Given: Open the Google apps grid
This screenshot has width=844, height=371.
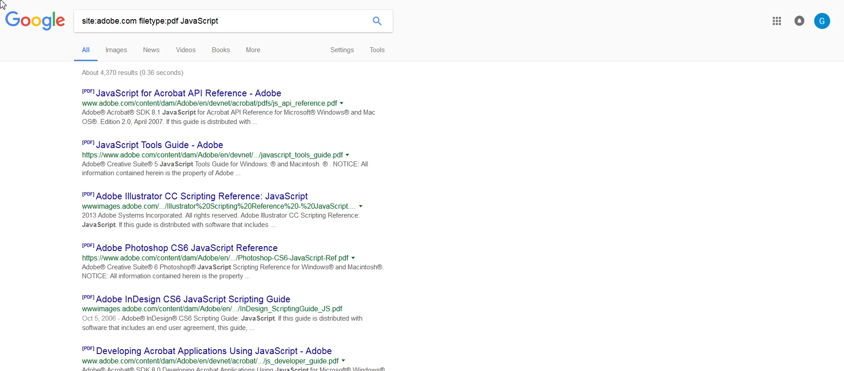Looking at the screenshot, I should tap(777, 21).
